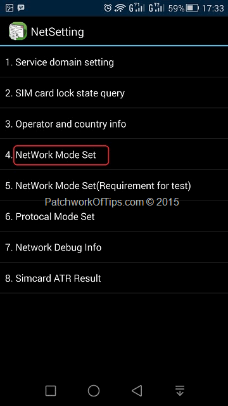Screen dimensions: 228x406
Task: Open Simcard ATR Result
Action: [114, 278]
